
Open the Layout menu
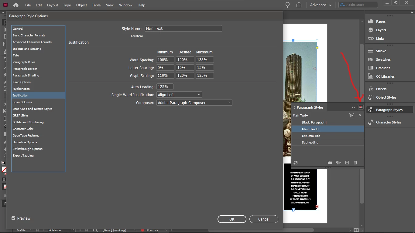pyautogui.click(x=53, y=5)
